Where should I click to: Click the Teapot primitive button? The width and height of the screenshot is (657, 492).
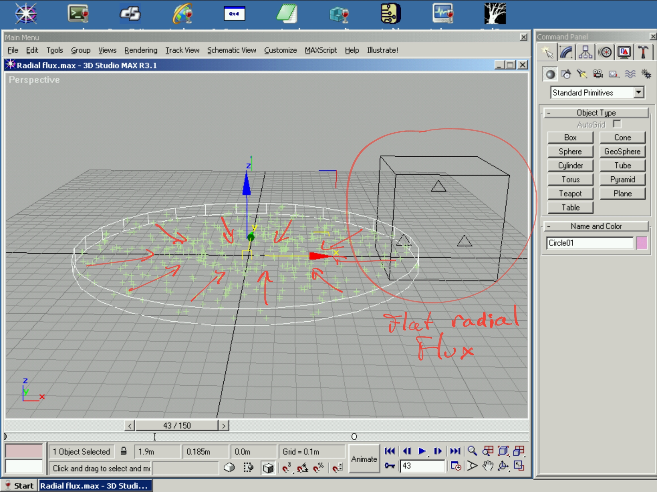point(570,193)
